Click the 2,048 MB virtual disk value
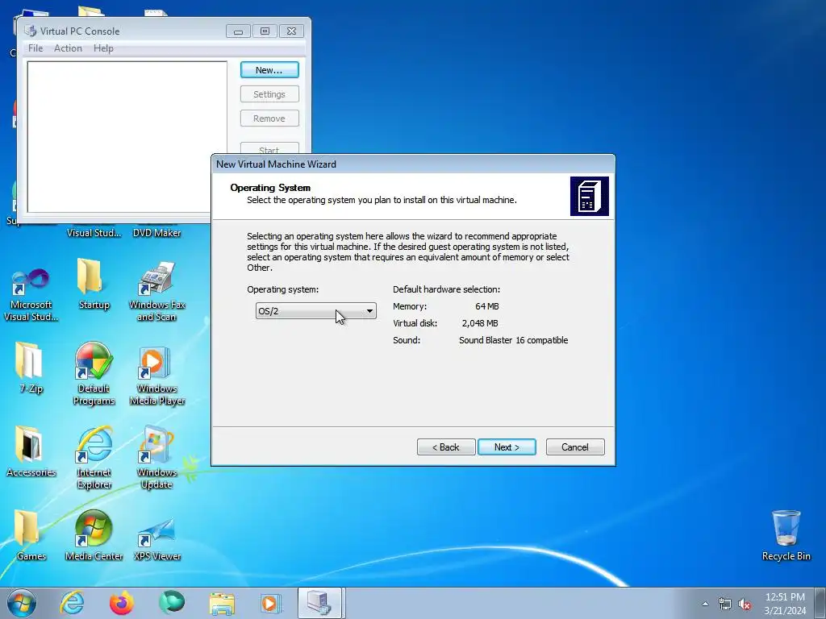Screen dimensions: 826x619 point(479,323)
